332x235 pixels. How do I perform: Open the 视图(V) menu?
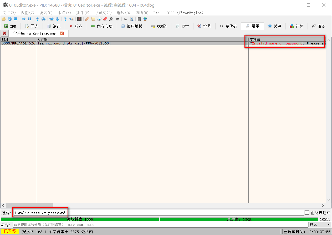(28, 13)
